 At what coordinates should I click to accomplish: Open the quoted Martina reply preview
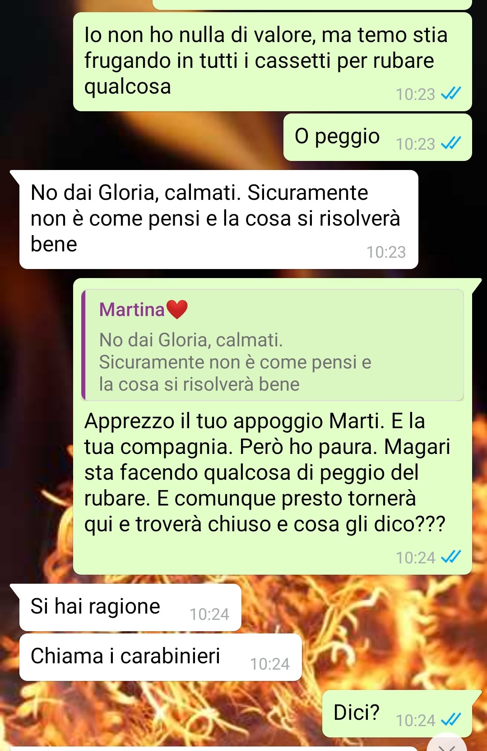tap(273, 345)
